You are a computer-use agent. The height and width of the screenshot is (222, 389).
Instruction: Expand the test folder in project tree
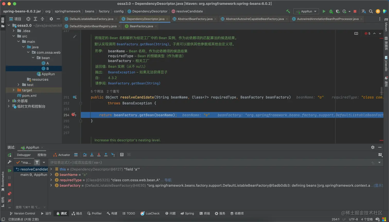pyautogui.click(x=19, y=85)
